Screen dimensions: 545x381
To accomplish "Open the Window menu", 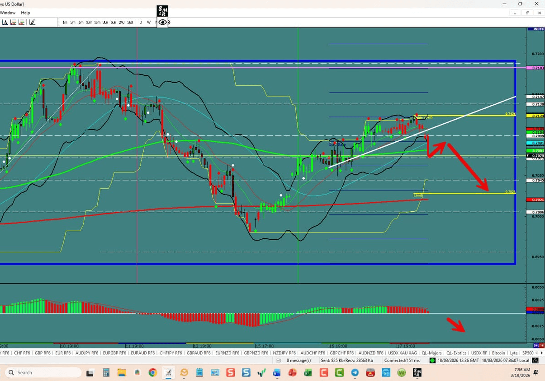I will coord(8,13).
